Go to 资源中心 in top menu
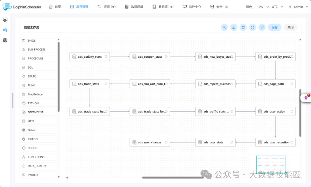This screenshot has height=187, width=311. [x=107, y=7]
